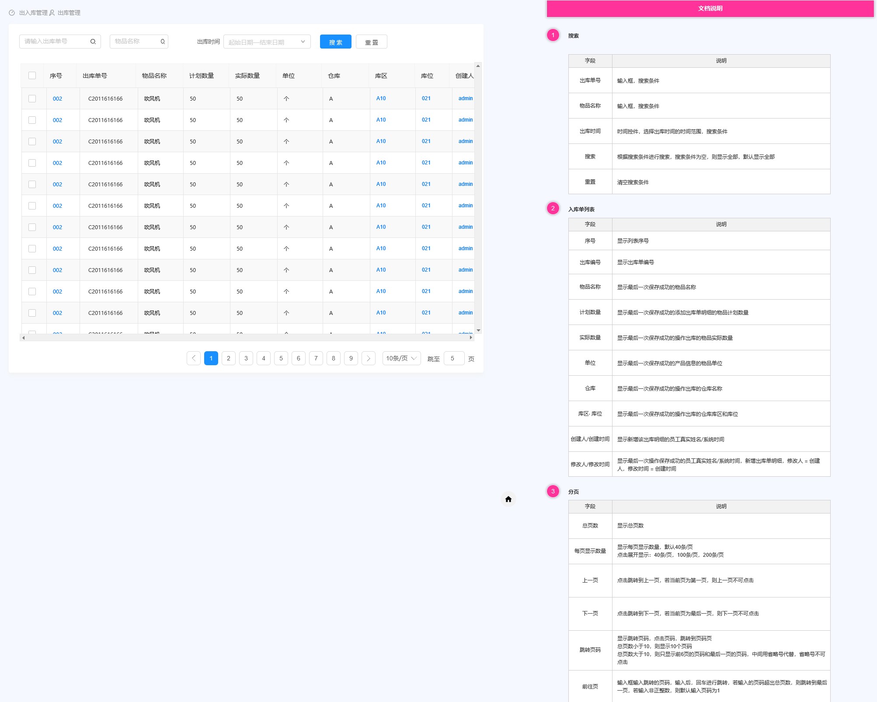The image size is (877, 702).
Task: Go to page 9
Action: (x=351, y=358)
